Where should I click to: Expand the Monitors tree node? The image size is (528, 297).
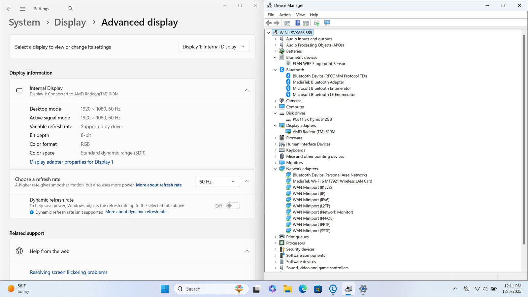tap(275, 163)
